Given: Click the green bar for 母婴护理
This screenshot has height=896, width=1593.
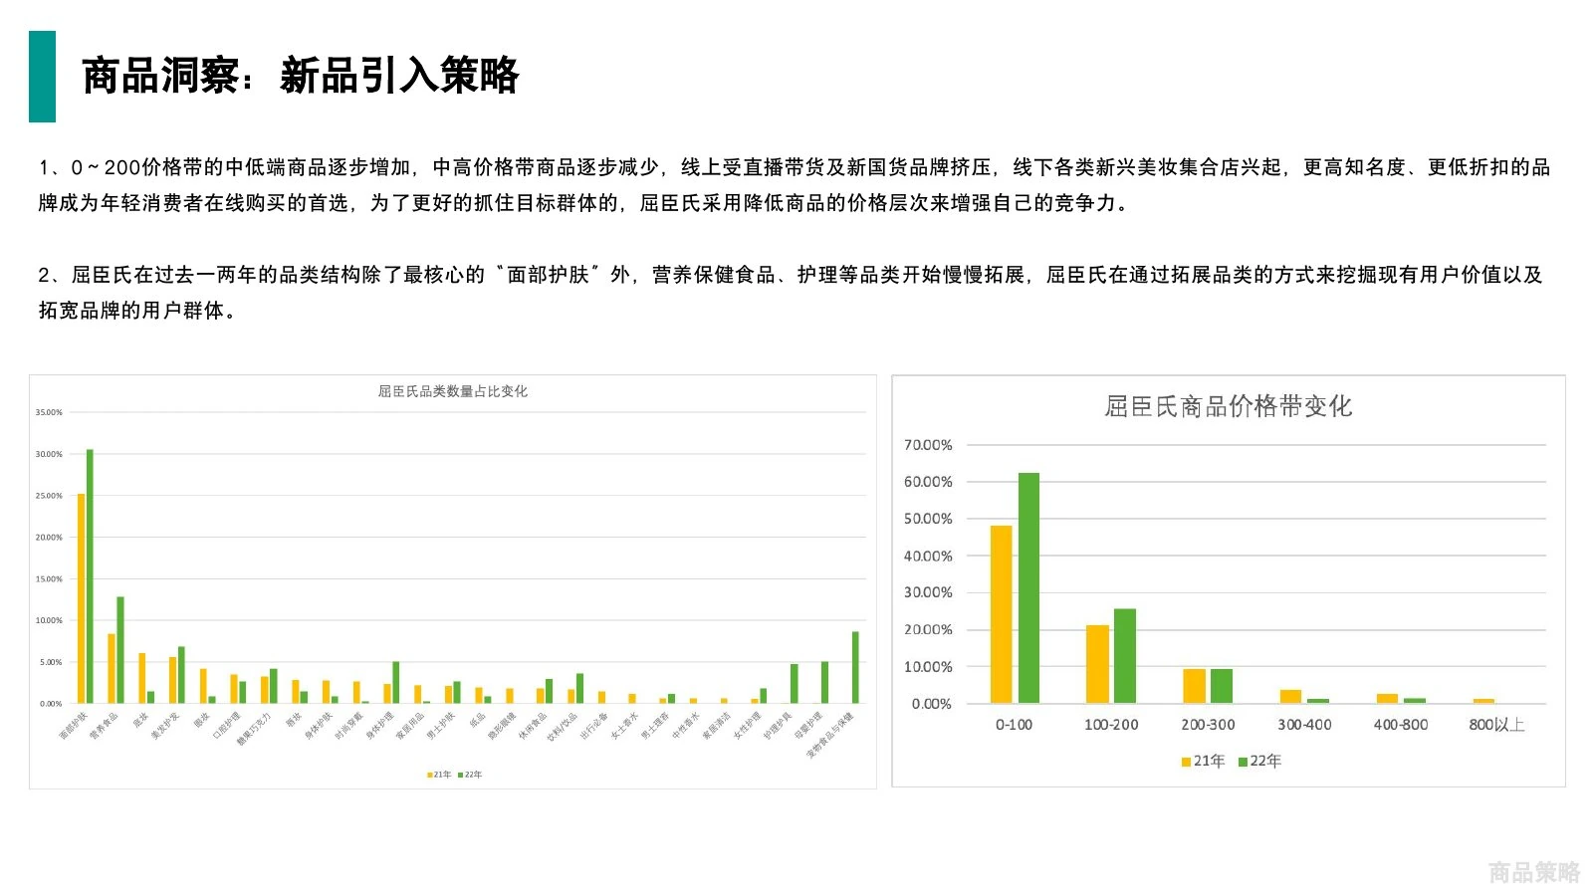Looking at the screenshot, I should 824,683.
